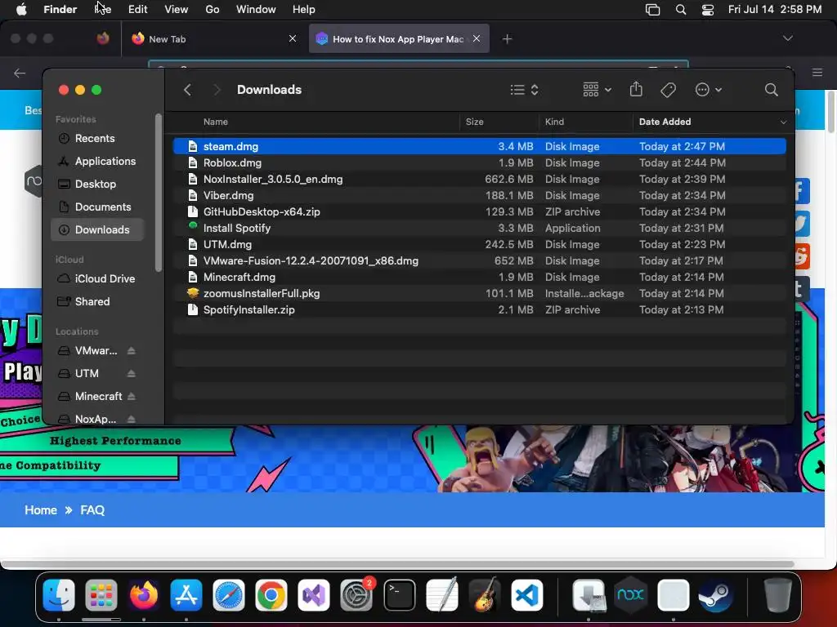
Task: Sort files by the Kind column
Action: [554, 122]
